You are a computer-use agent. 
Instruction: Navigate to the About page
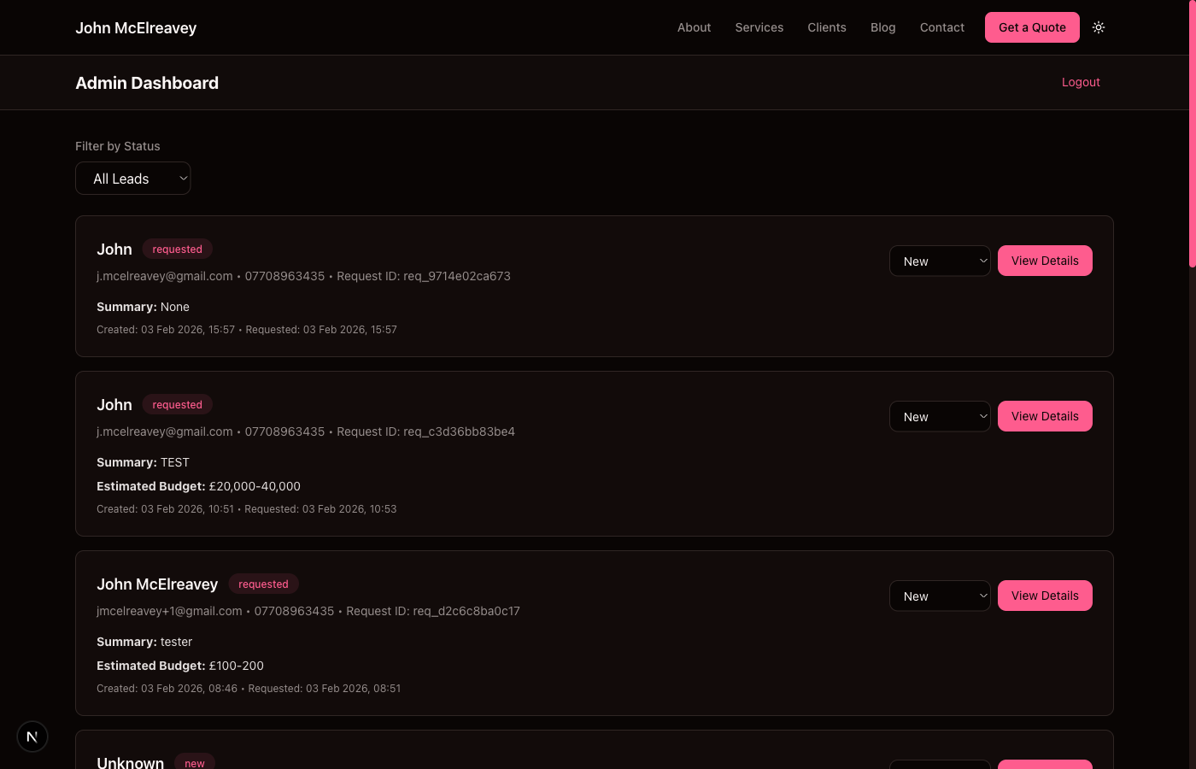tap(694, 27)
